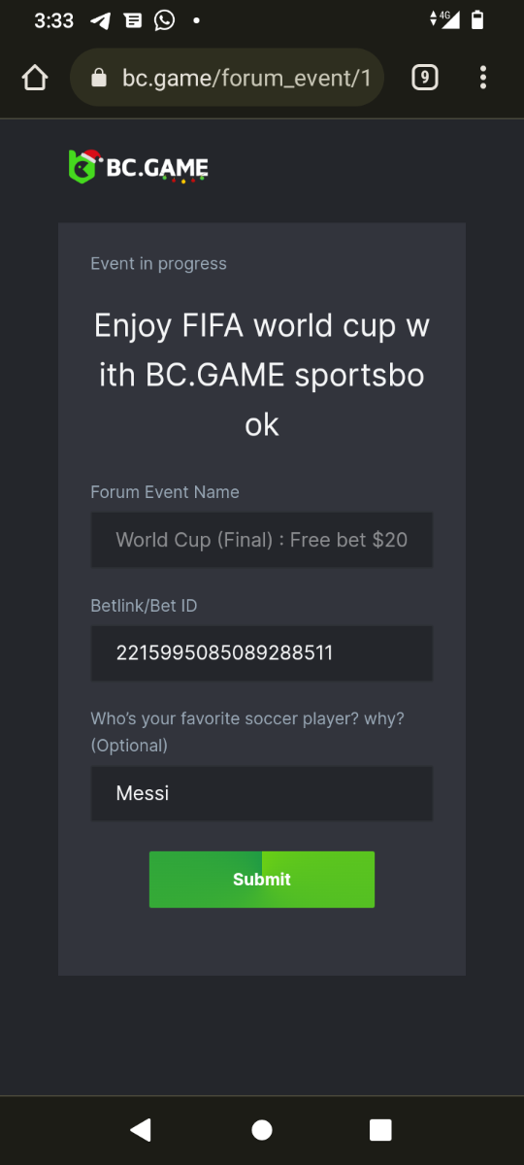Tap the Android back navigation button
The image size is (524, 1165).
click(x=141, y=1129)
